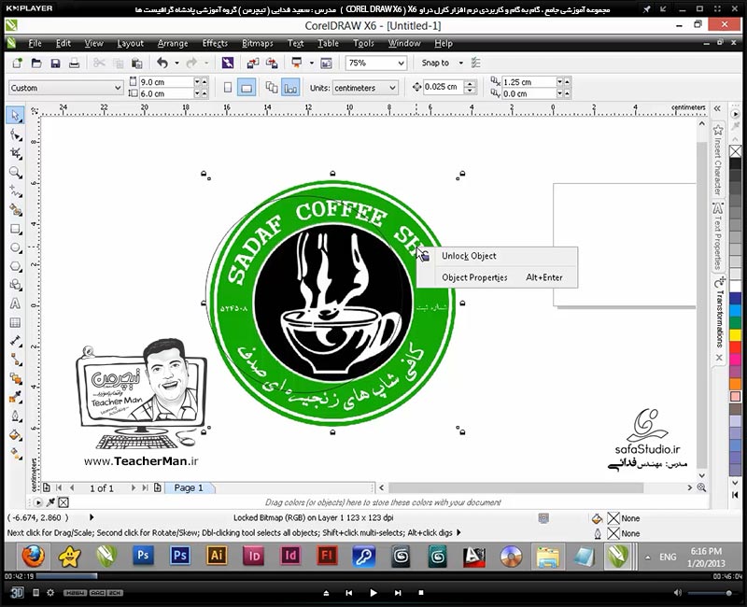The image size is (747, 607).
Task: Click the Export icon
Action: [x=272, y=63]
